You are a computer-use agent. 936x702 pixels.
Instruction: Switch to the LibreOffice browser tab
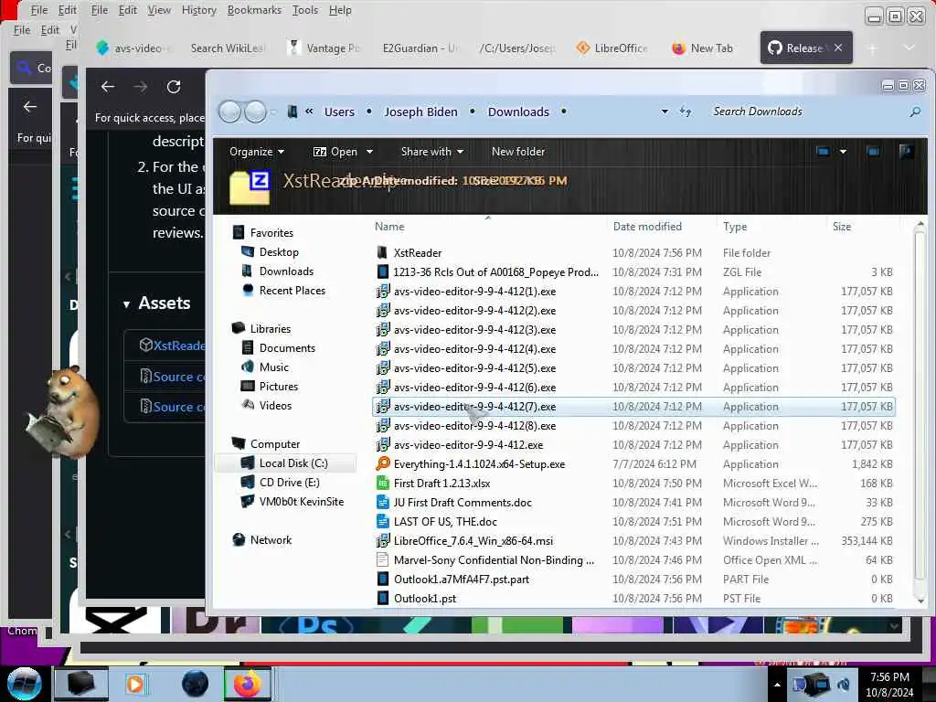click(x=612, y=48)
